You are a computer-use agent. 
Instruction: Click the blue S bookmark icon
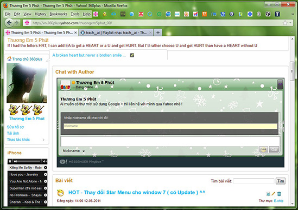(223, 14)
